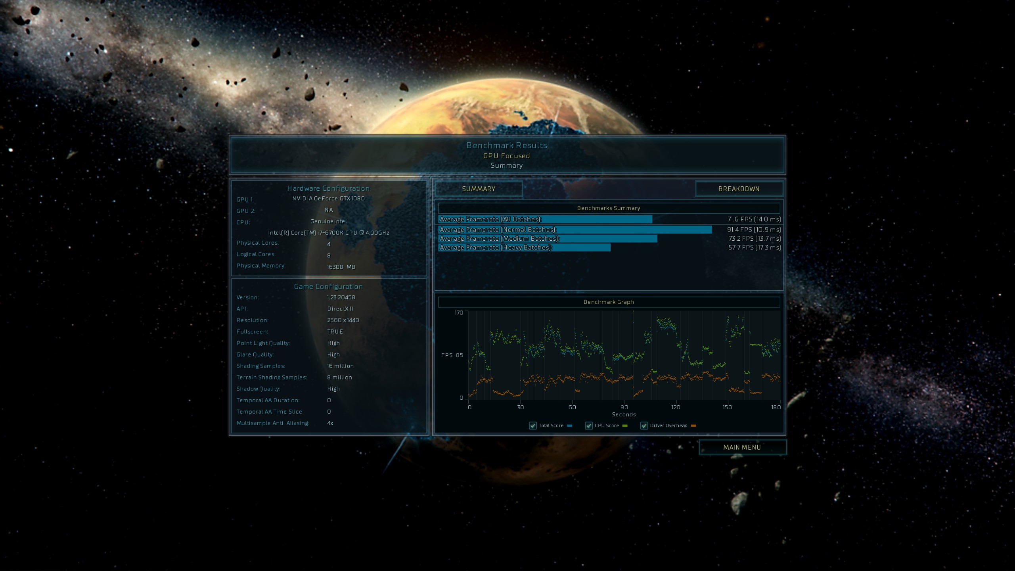This screenshot has width=1015, height=571.
Task: Click the green CPU Score legend swatch
Action: [x=625, y=425]
